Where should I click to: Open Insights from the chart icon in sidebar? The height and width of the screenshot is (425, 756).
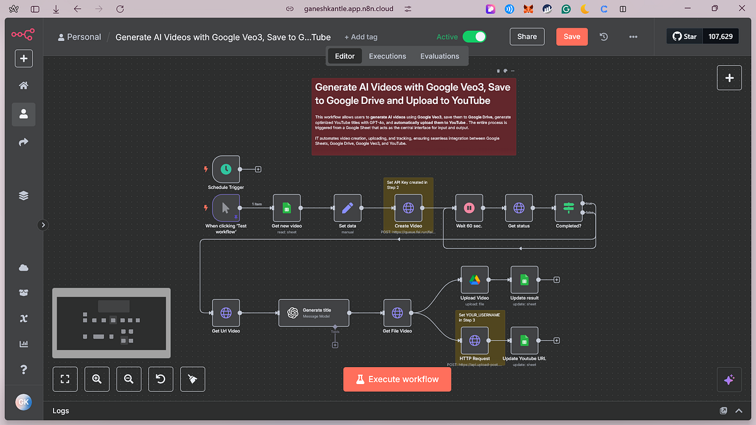[x=23, y=343]
